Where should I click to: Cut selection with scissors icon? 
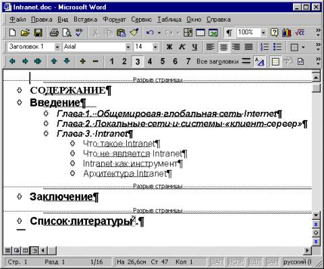[x=95, y=33]
